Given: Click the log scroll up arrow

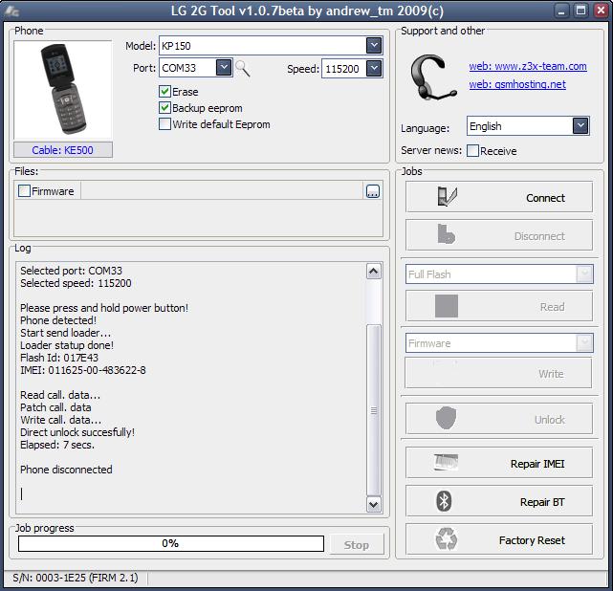Looking at the screenshot, I should click(x=374, y=271).
